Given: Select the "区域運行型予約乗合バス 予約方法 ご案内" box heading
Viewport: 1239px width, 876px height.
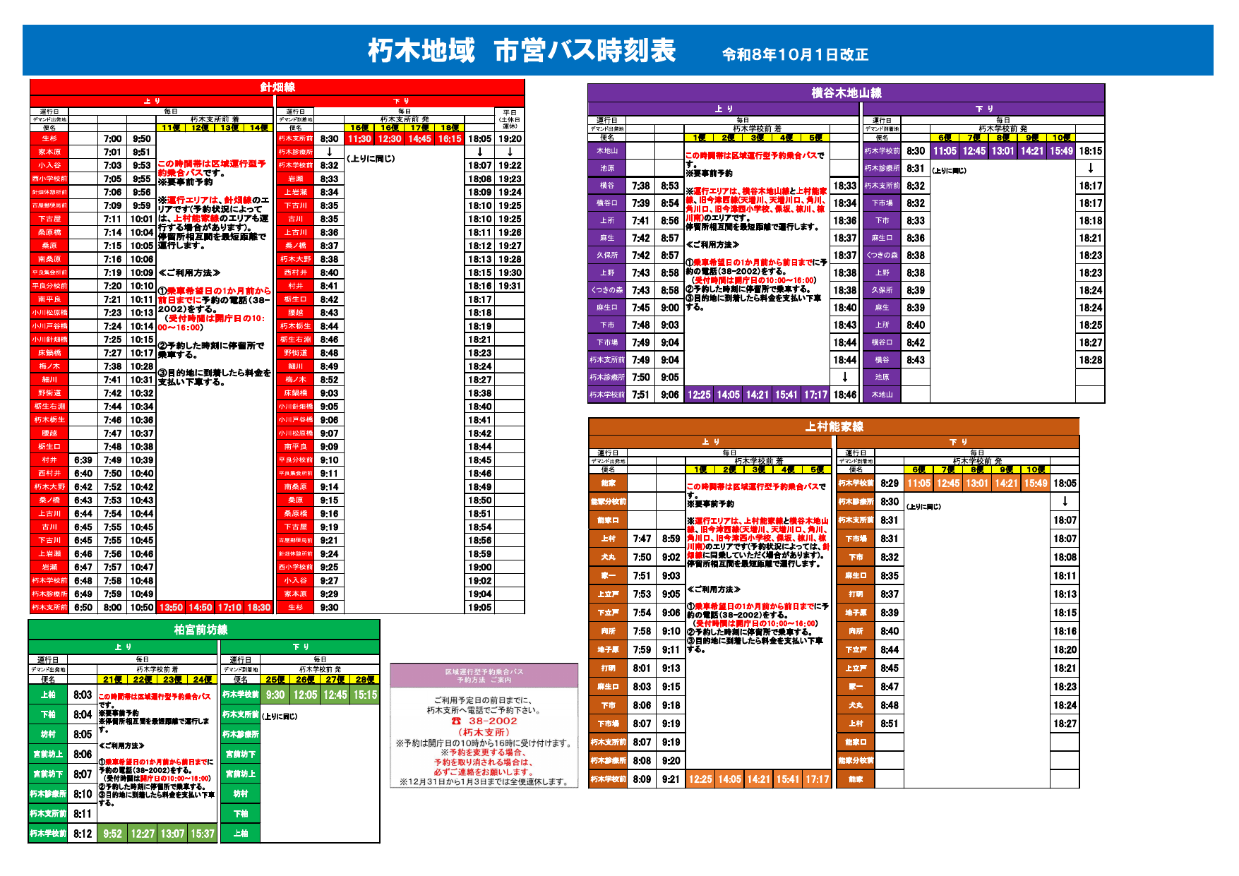Looking at the screenshot, I should click(484, 676).
